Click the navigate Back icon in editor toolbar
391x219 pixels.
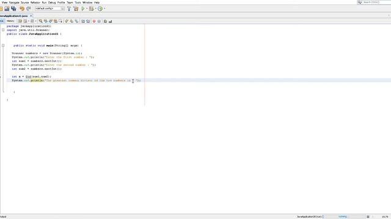coord(25,21)
